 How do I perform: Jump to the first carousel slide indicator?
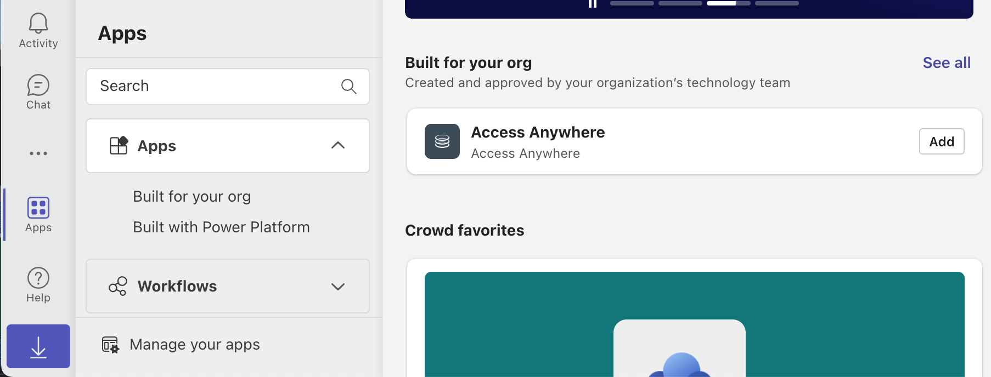632,3
